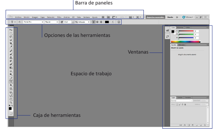
Task: Open the CS Live menu
Action: point(188,17)
